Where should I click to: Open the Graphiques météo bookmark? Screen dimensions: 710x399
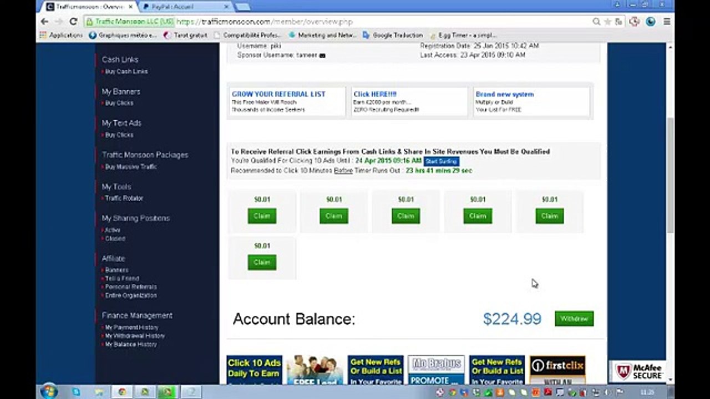(x=123, y=35)
